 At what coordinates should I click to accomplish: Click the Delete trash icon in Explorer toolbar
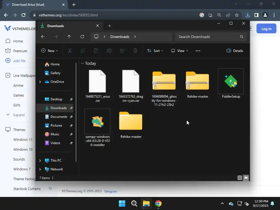135,51
